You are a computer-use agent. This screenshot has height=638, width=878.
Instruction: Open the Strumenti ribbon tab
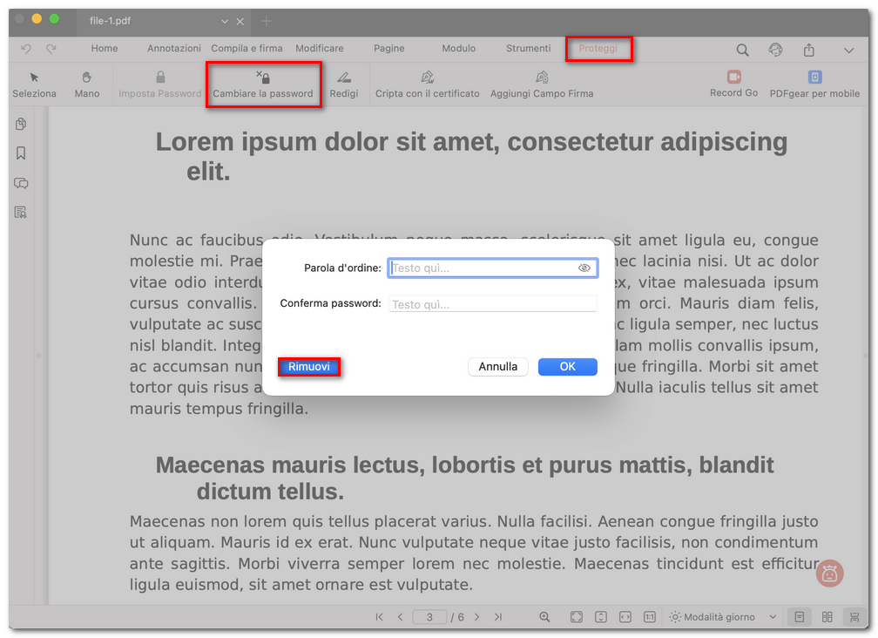[528, 48]
